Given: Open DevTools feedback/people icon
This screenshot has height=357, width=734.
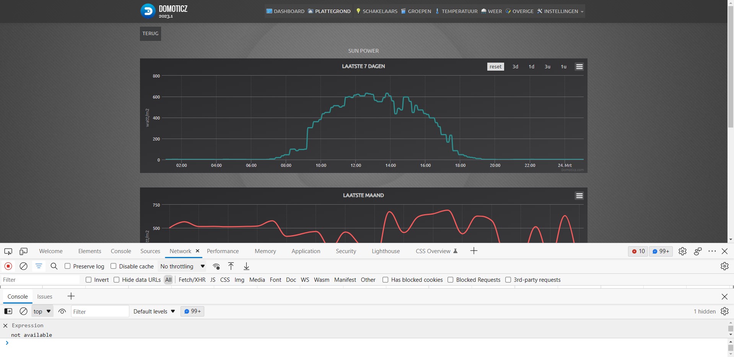Looking at the screenshot, I should pyautogui.click(x=698, y=251).
